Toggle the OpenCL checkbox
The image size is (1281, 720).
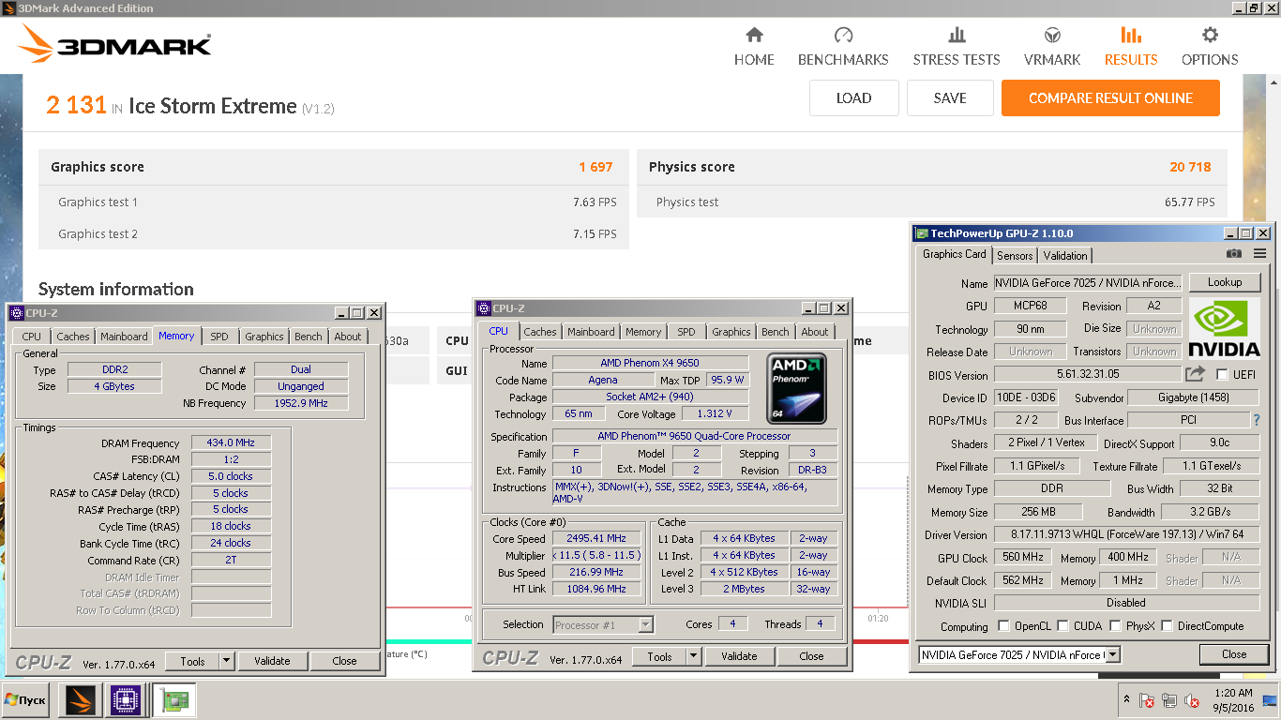click(x=1004, y=625)
